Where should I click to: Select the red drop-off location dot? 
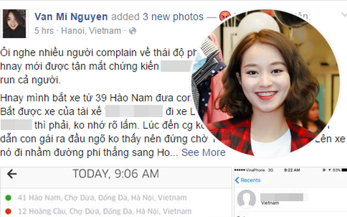[x=8, y=211]
